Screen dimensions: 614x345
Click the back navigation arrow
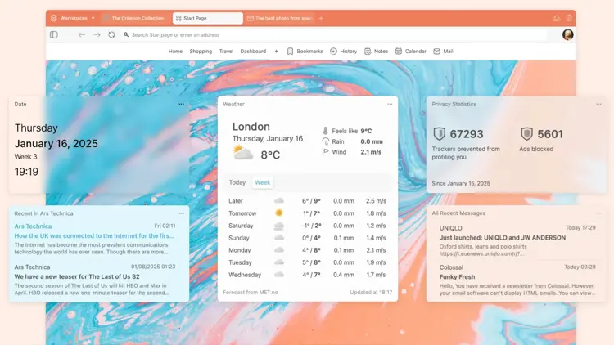82,35
